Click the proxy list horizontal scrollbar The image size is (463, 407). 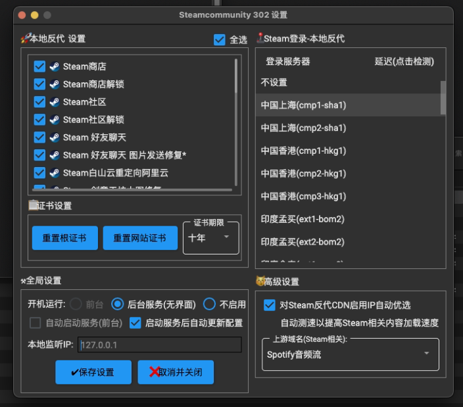tap(132, 190)
